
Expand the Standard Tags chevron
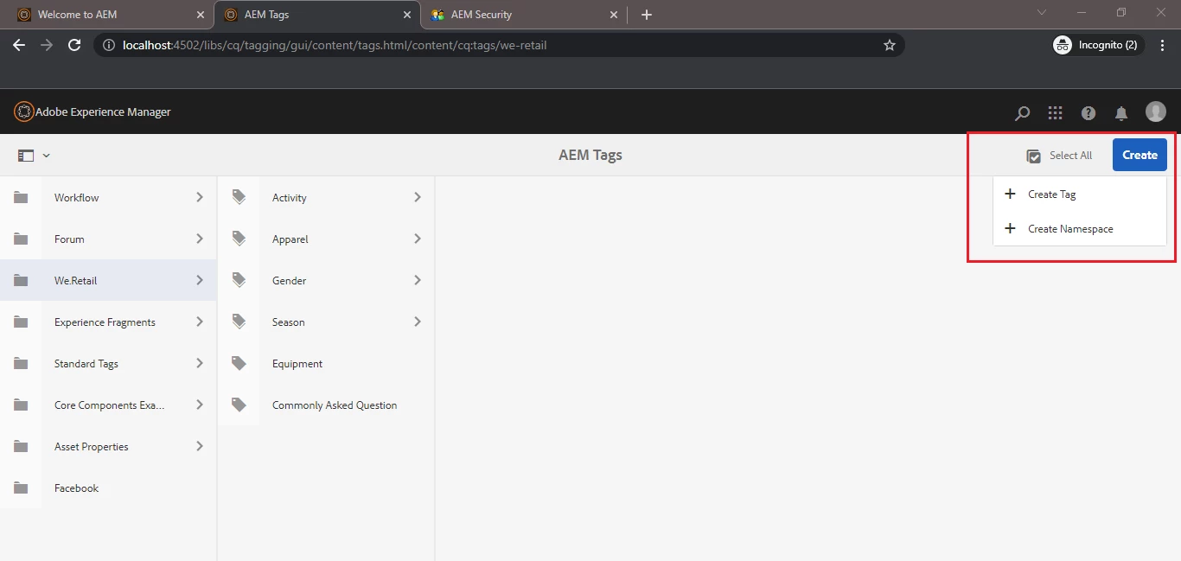tap(200, 363)
